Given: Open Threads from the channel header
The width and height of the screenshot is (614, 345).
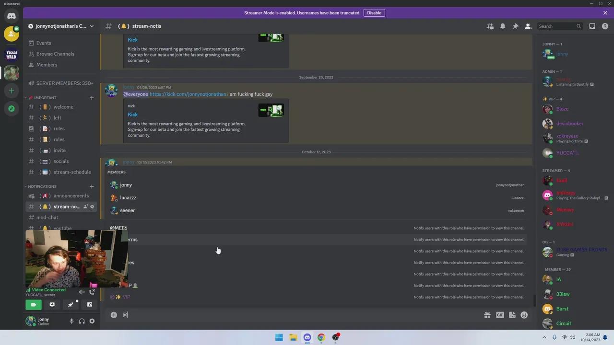Looking at the screenshot, I should [490, 26].
